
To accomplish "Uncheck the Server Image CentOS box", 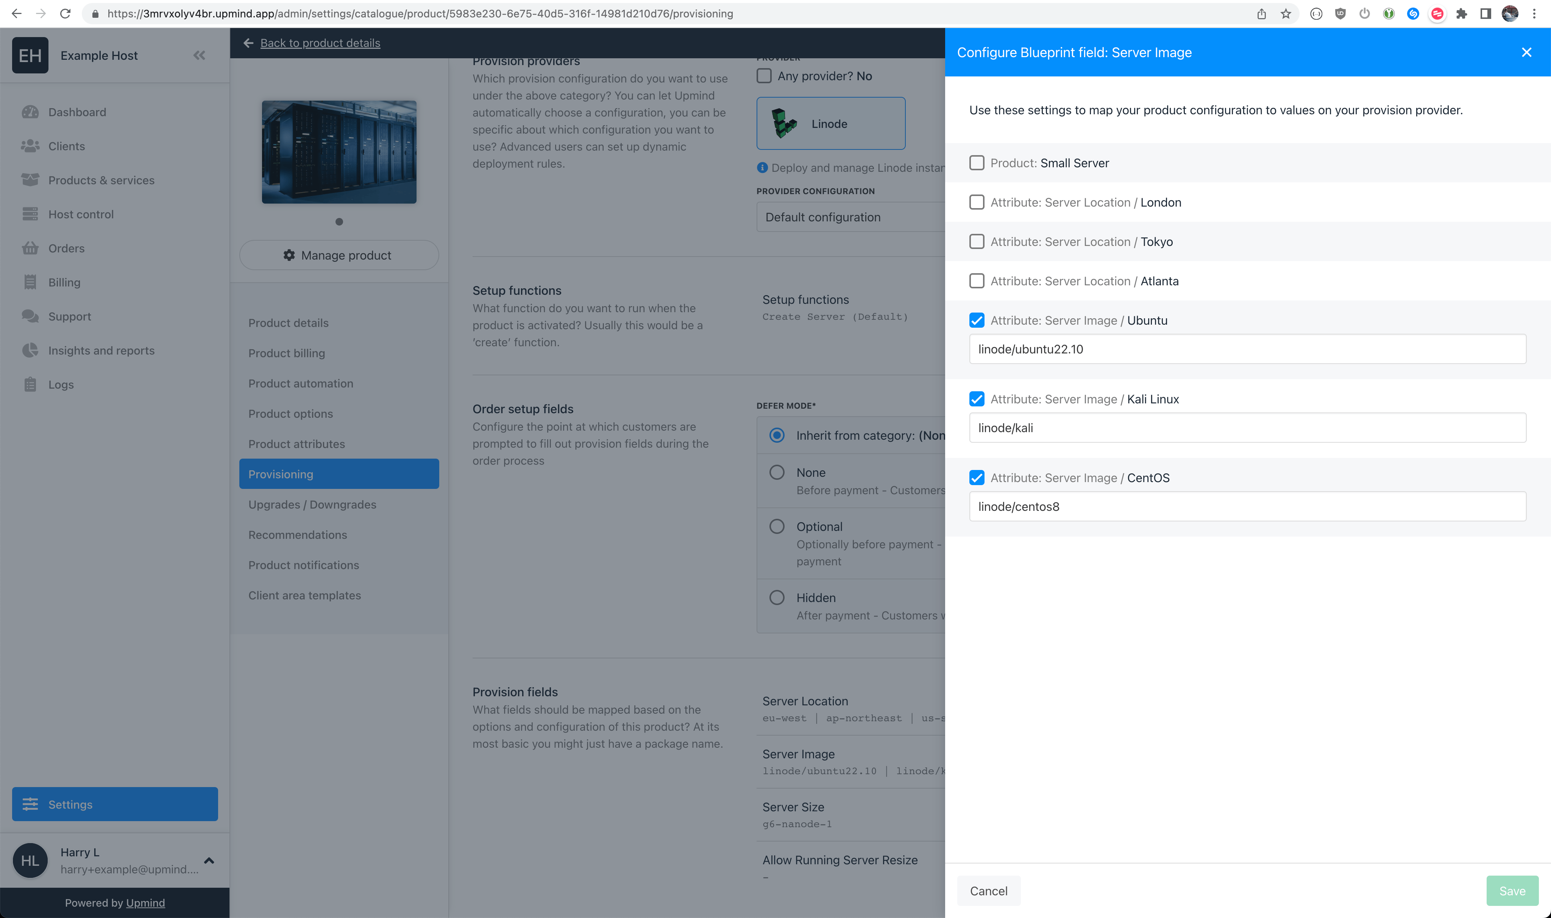I will coord(977,478).
